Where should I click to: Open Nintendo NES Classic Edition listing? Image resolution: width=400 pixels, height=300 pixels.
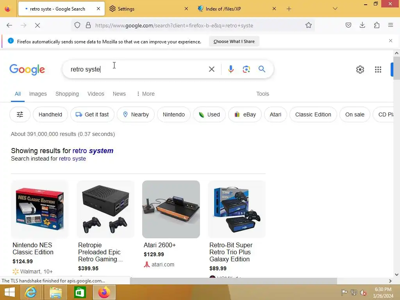(33, 248)
